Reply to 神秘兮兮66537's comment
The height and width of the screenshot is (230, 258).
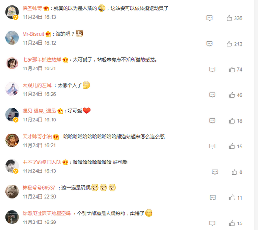[x=212, y=198]
